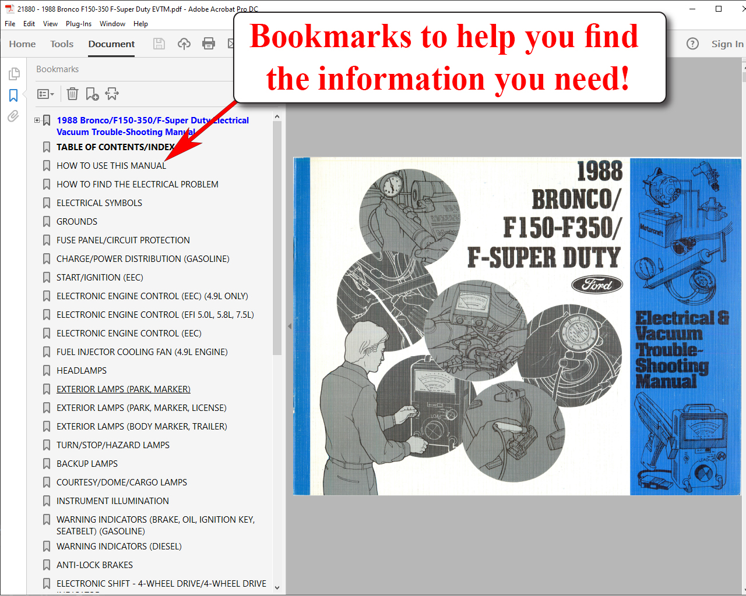
Task: Delete selected bookmark with trash icon
Action: click(72, 94)
